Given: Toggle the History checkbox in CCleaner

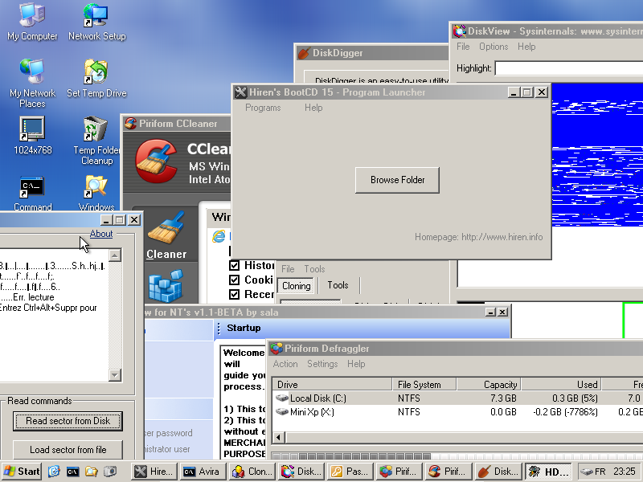Looking at the screenshot, I should click(x=234, y=266).
